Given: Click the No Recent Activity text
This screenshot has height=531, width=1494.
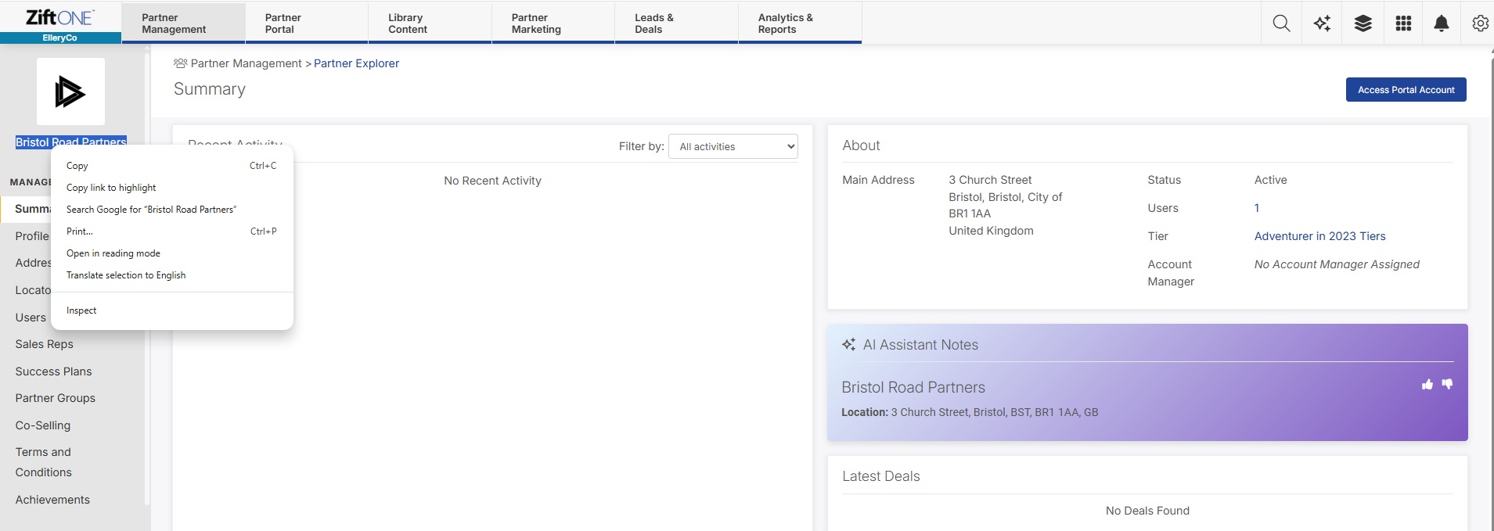Looking at the screenshot, I should [x=492, y=181].
